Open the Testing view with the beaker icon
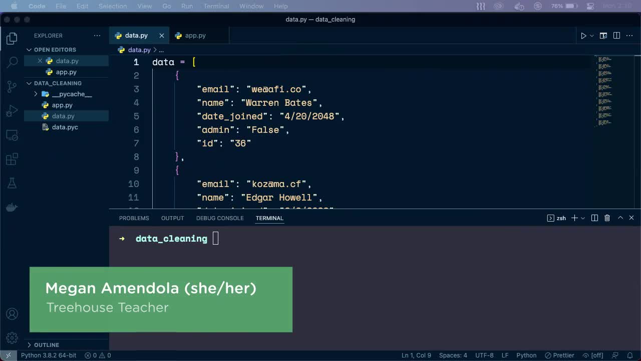 12,183
